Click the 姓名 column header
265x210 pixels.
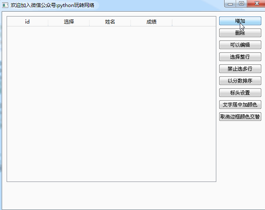point(110,21)
